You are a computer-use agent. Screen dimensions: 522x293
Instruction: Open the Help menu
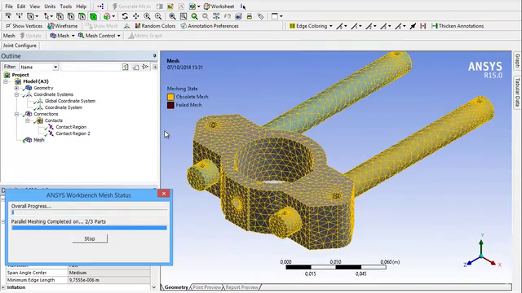82,7
